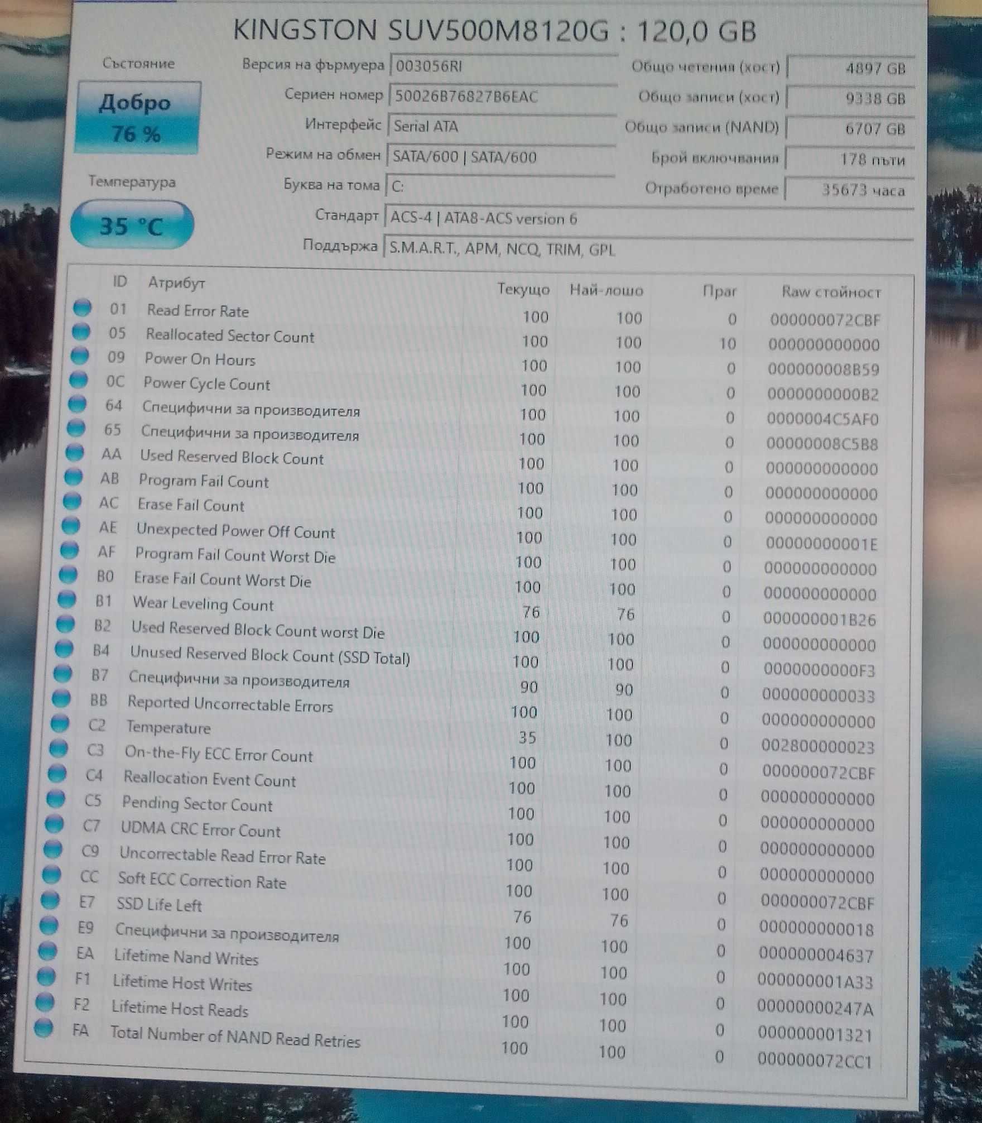Click the ID column header
Image resolution: width=982 pixels, height=1123 pixels.
point(119,281)
